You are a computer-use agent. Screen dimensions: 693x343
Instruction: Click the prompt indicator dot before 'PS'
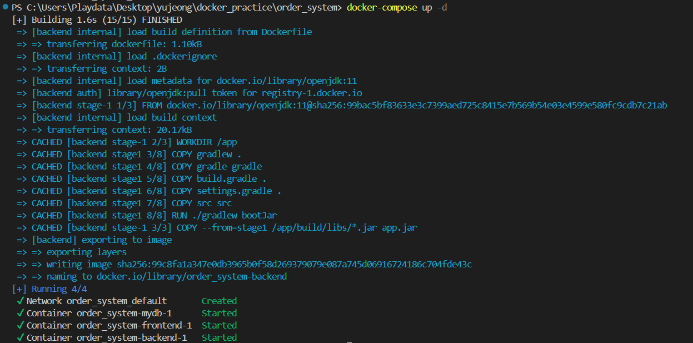click(x=5, y=8)
